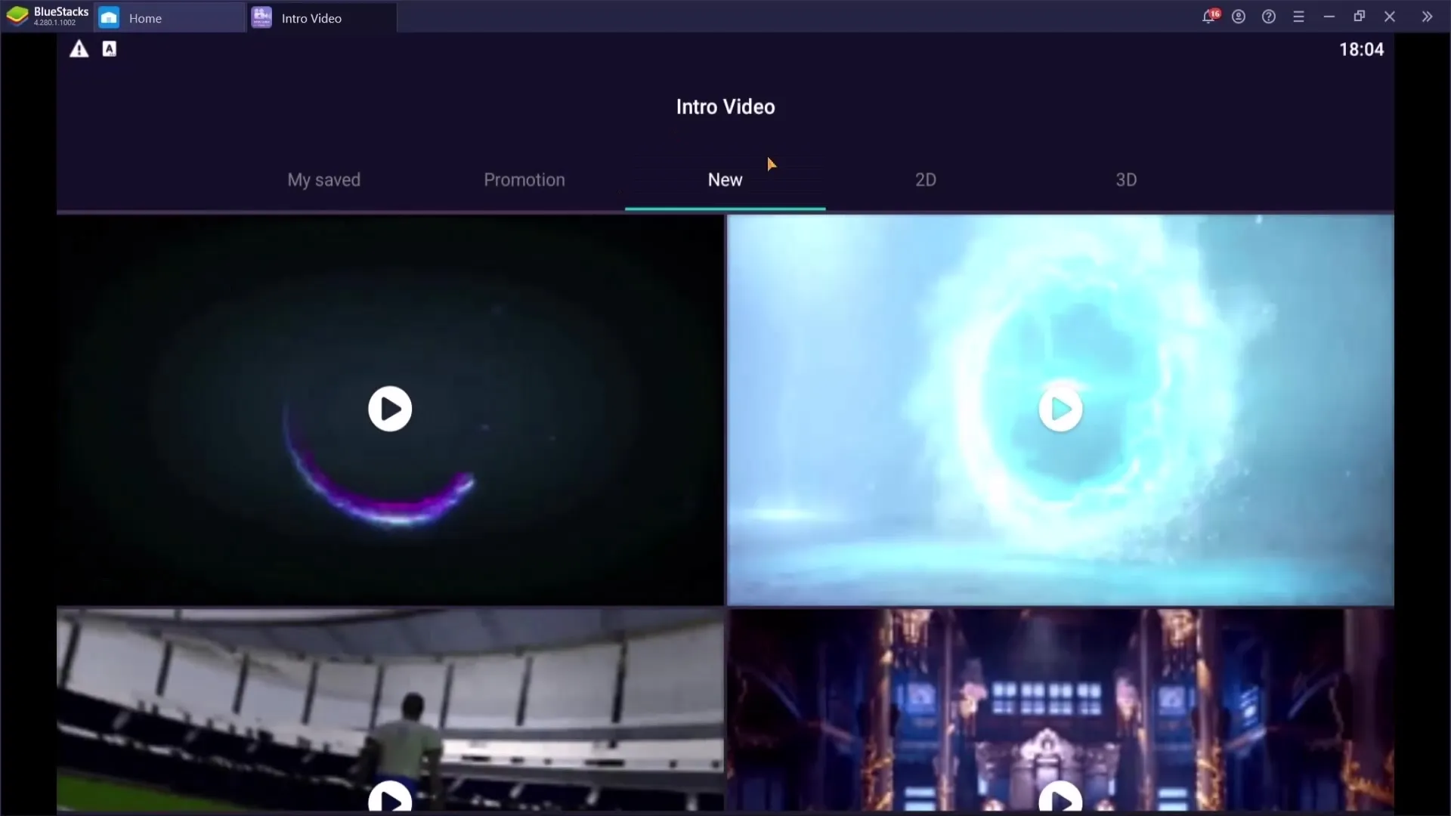Click the warning triangle icon top-left
The height and width of the screenshot is (816, 1451).
79,48
